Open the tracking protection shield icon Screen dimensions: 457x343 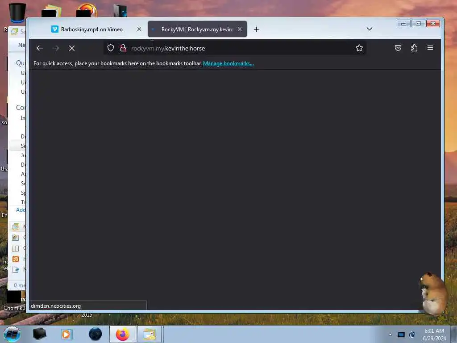111,48
